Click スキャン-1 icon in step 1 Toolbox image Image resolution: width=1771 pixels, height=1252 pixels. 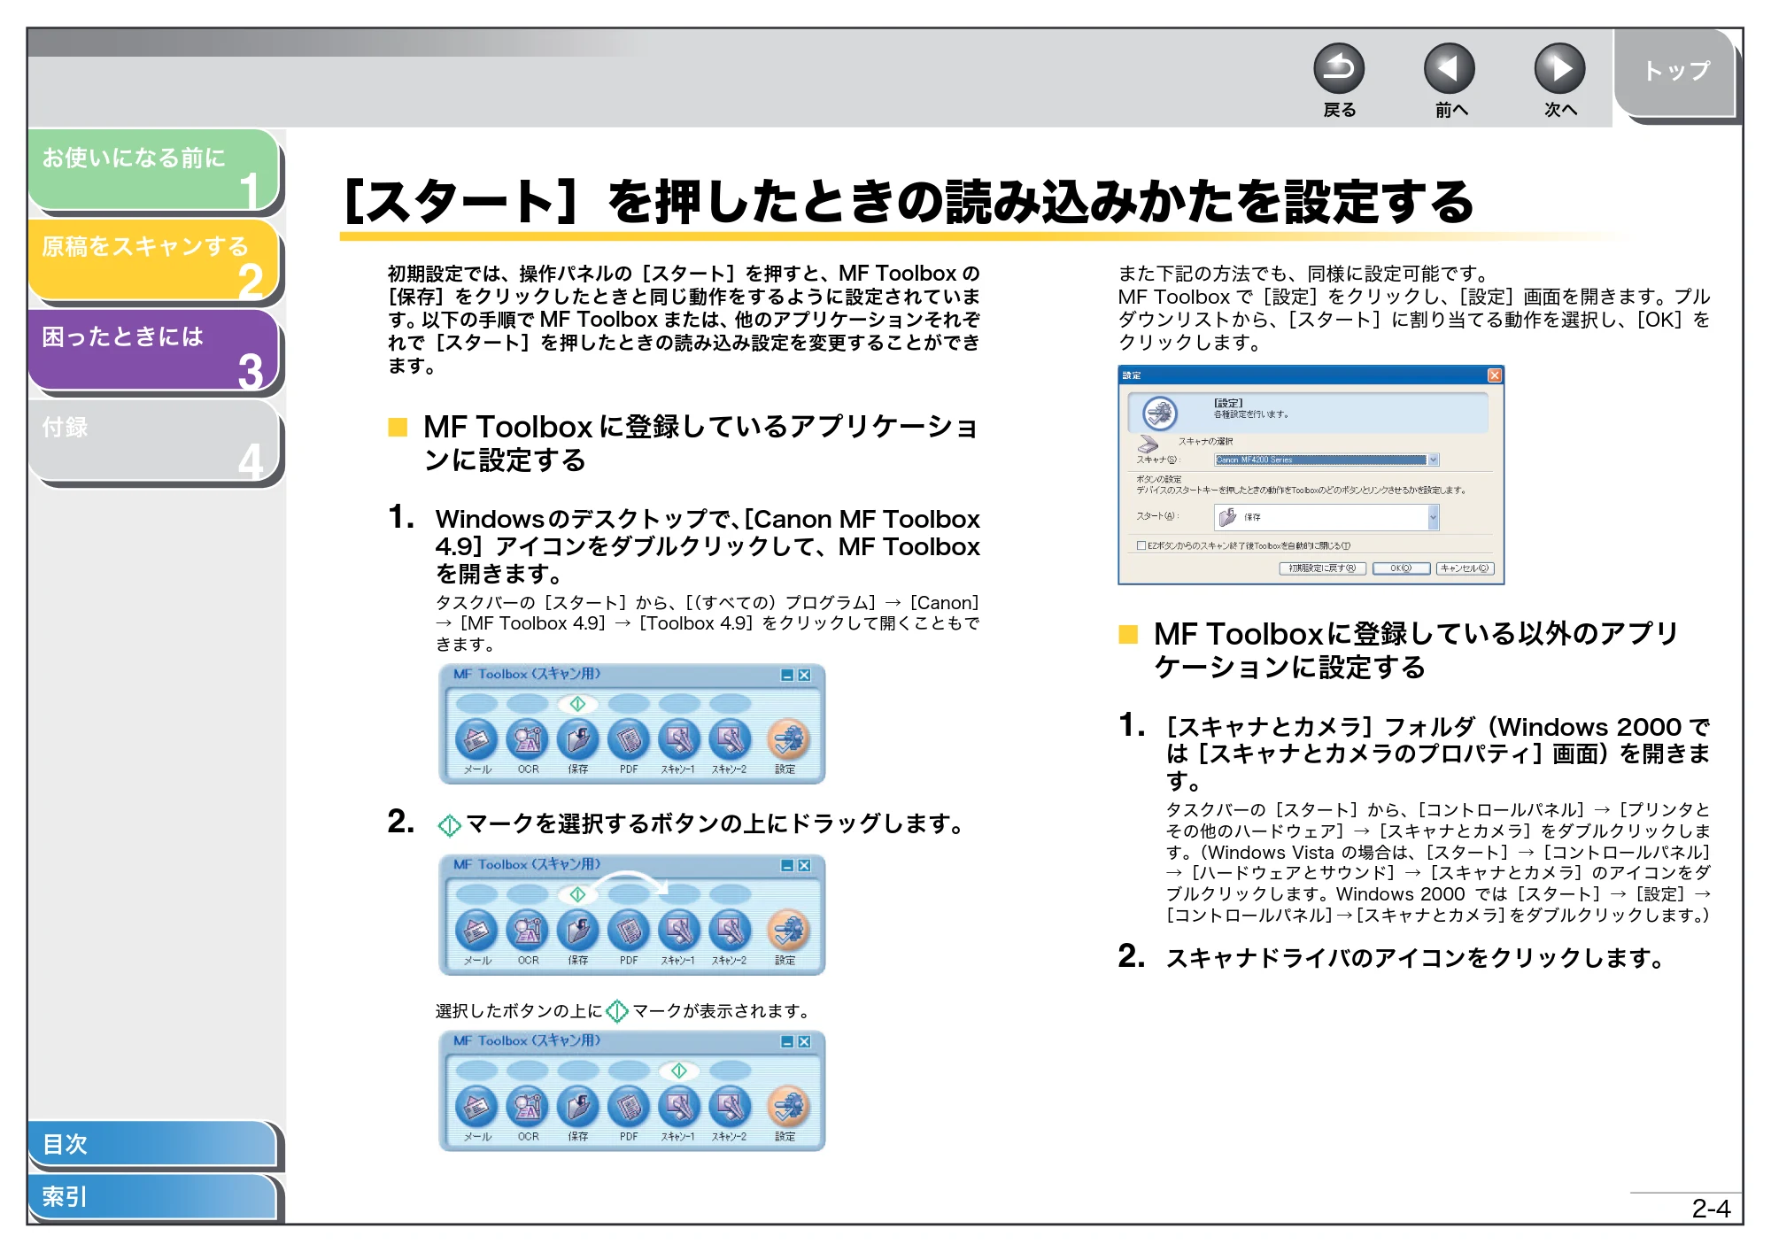pyautogui.click(x=679, y=739)
